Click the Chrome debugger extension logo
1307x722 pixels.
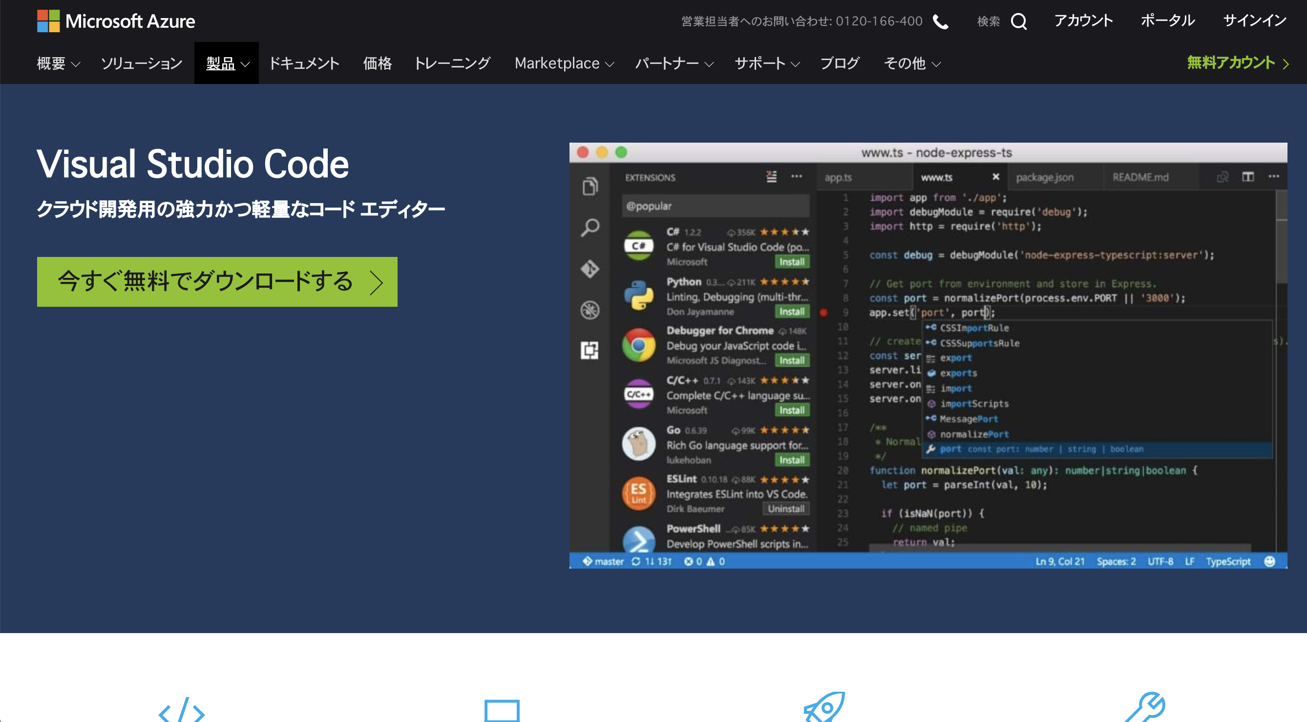[639, 344]
